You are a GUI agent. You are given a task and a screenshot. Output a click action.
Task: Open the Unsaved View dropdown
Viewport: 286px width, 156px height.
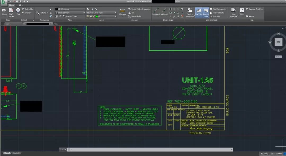pos(70,13)
